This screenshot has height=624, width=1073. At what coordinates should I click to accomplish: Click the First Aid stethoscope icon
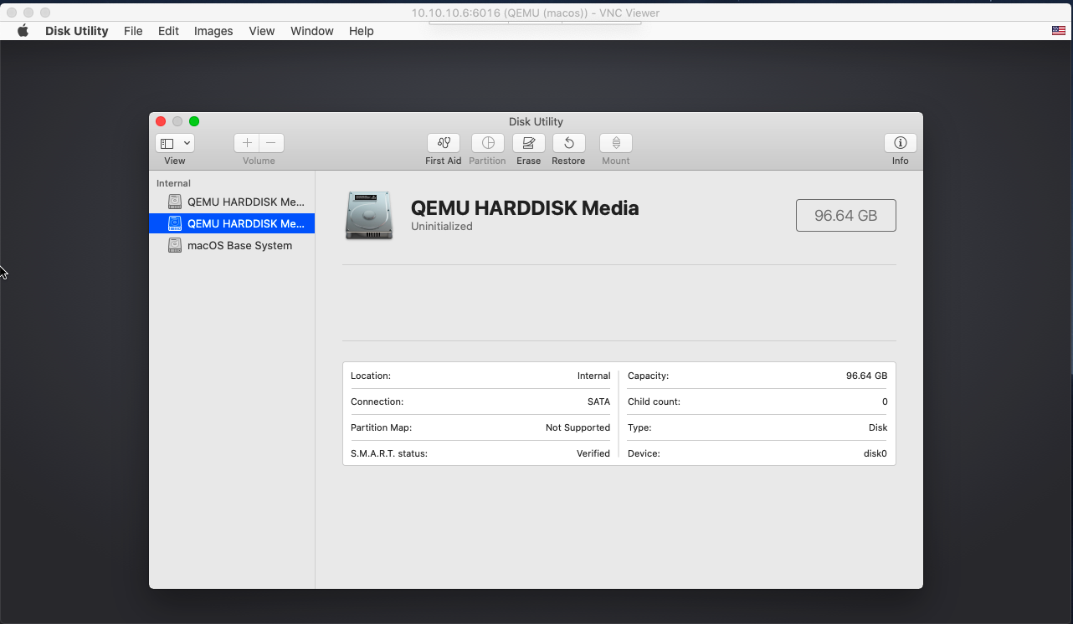tap(443, 143)
